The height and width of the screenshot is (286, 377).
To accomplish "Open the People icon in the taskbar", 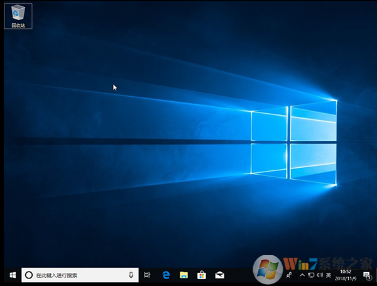I will tap(289, 275).
